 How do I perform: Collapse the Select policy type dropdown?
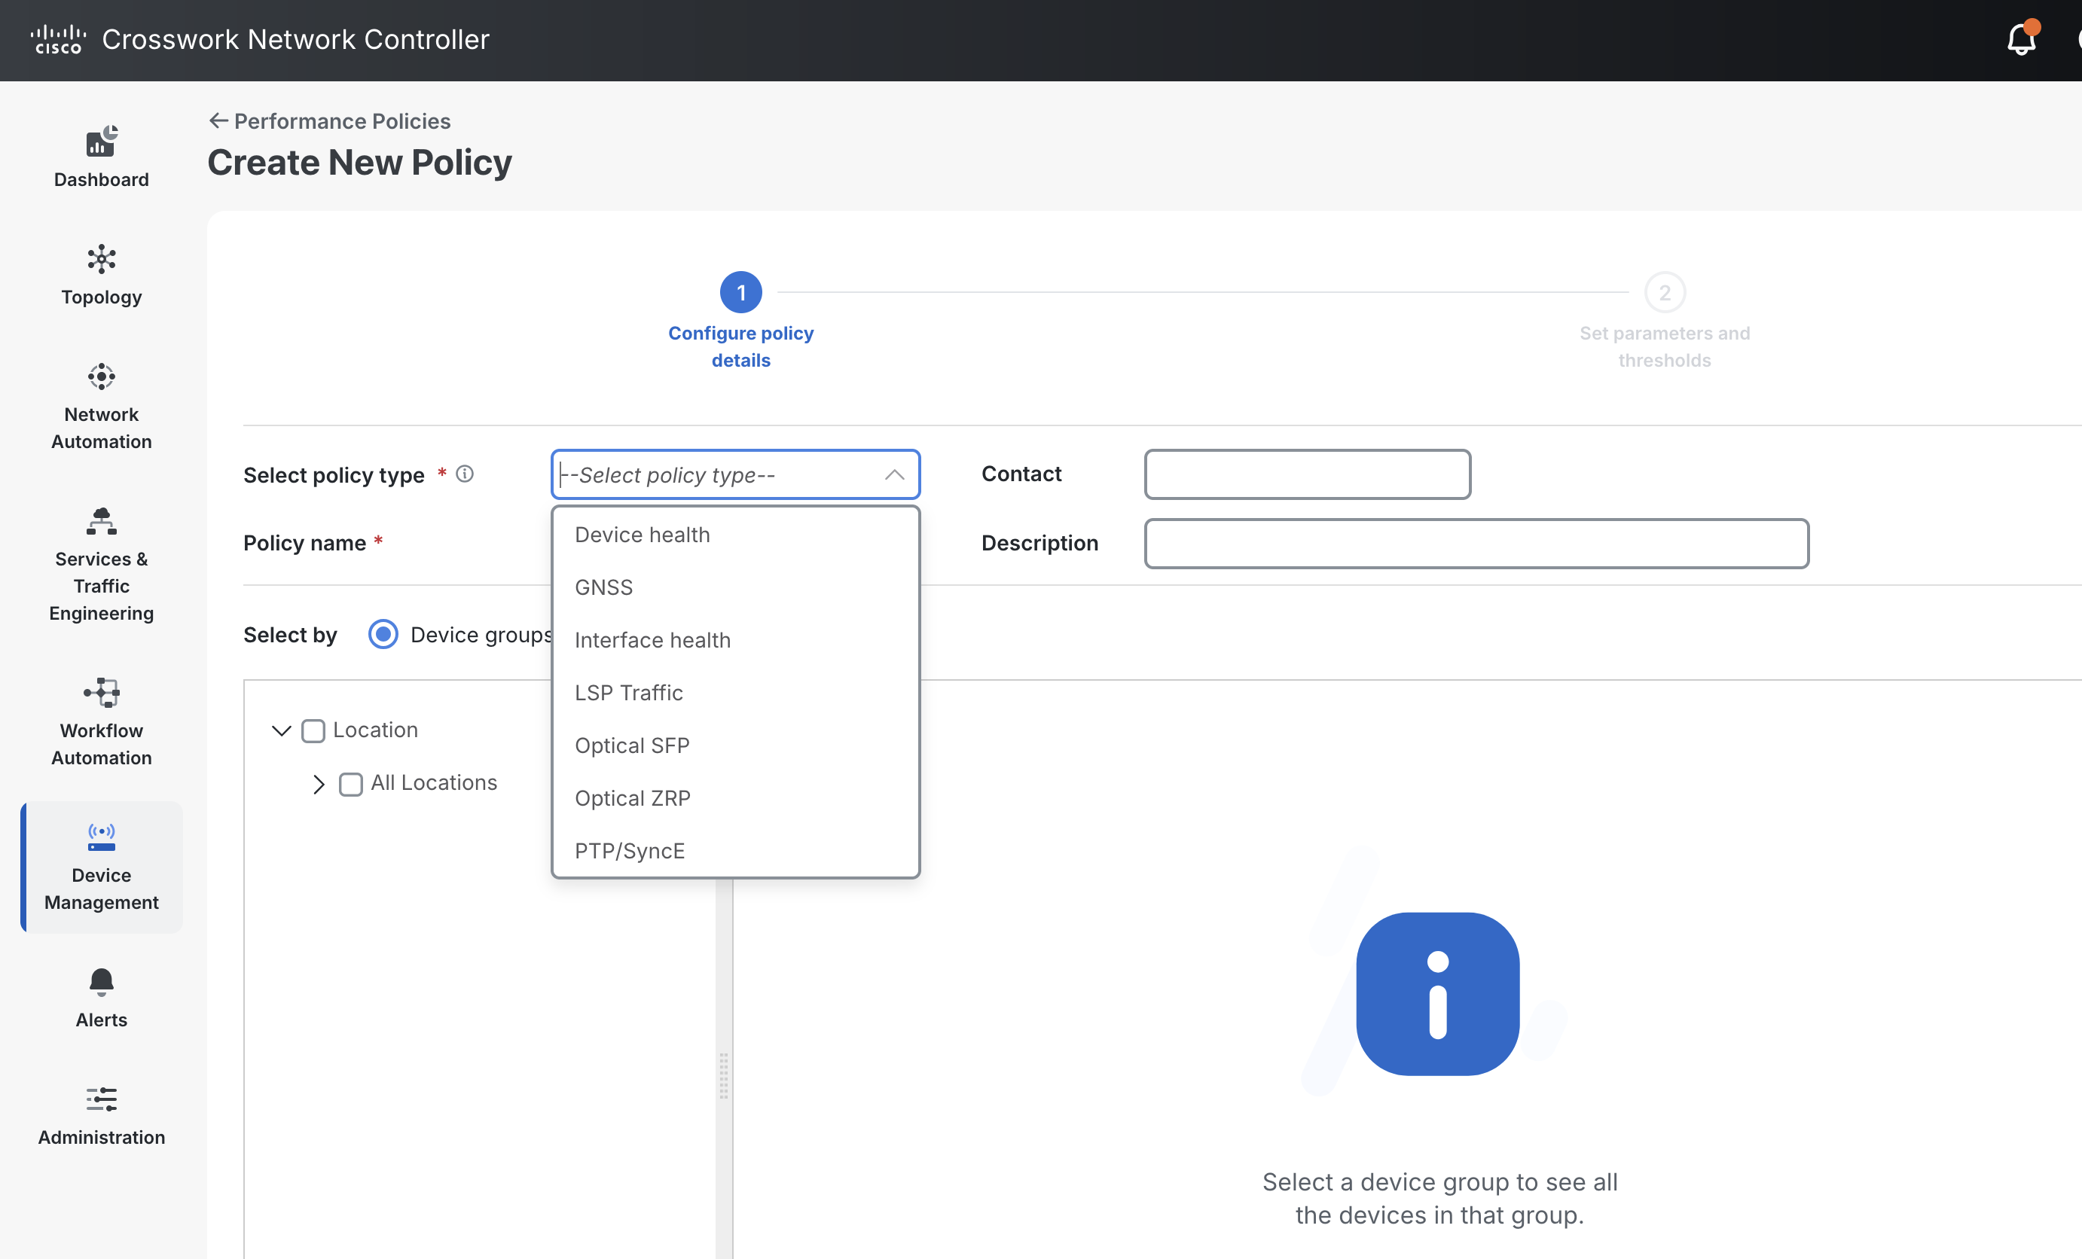click(x=894, y=474)
